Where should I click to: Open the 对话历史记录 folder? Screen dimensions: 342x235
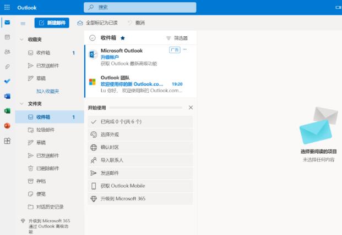(50, 207)
